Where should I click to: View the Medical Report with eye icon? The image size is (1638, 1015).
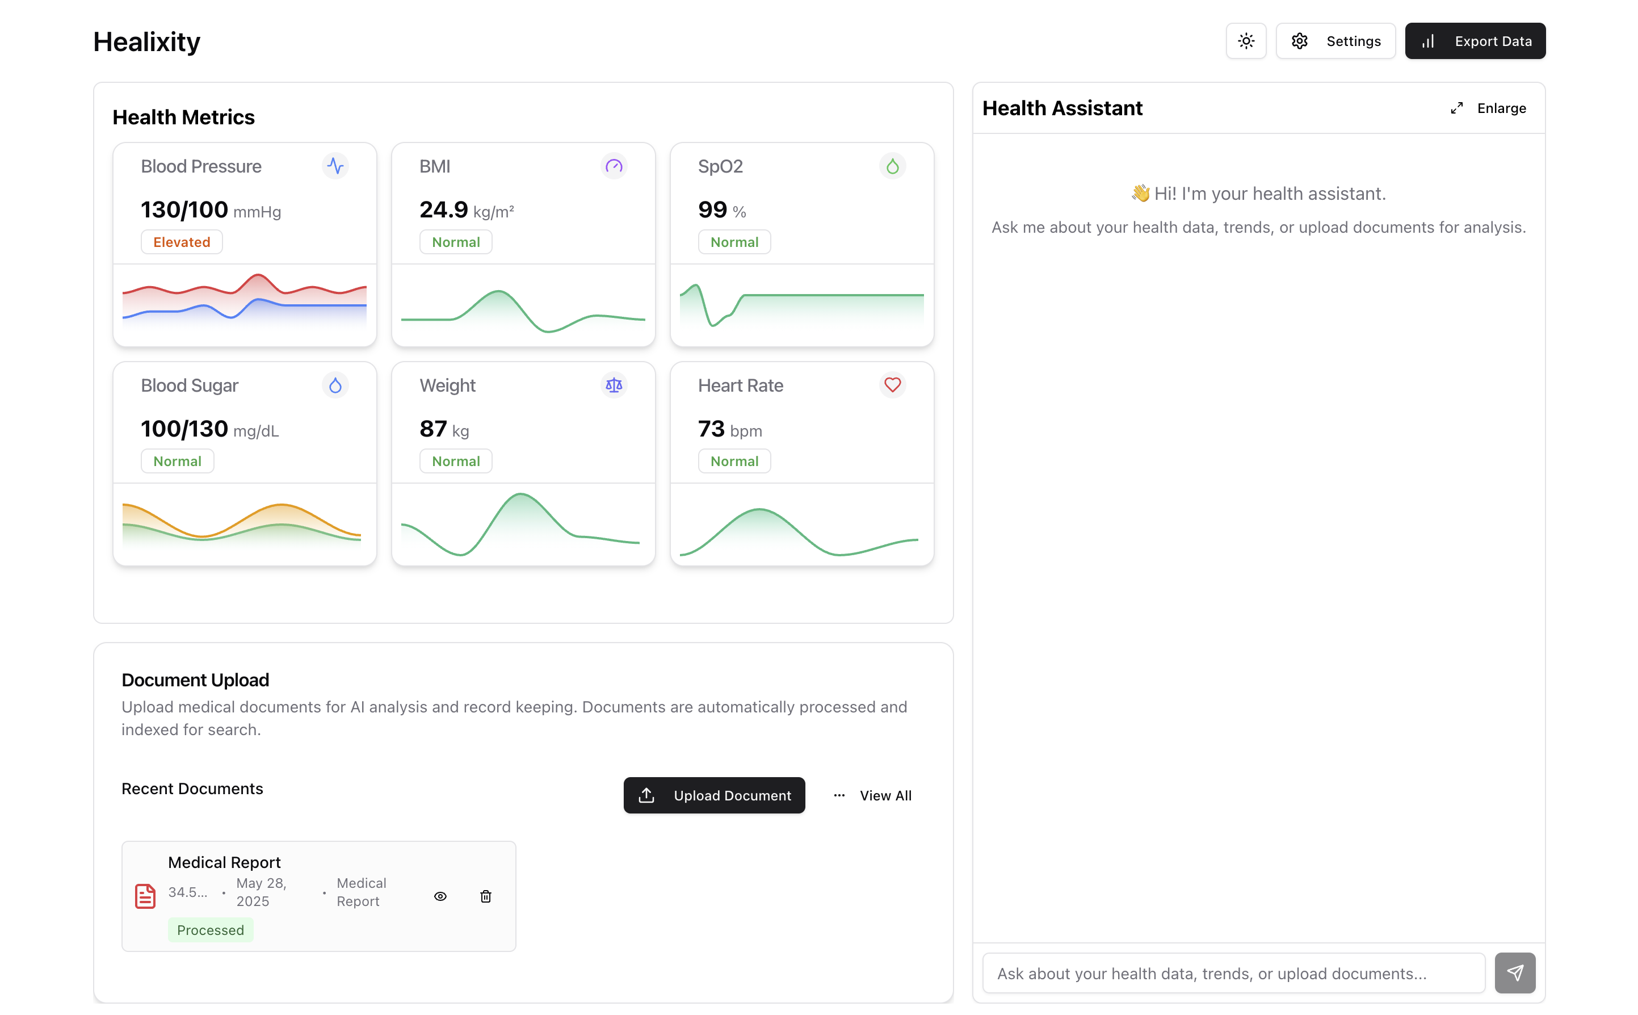point(440,896)
